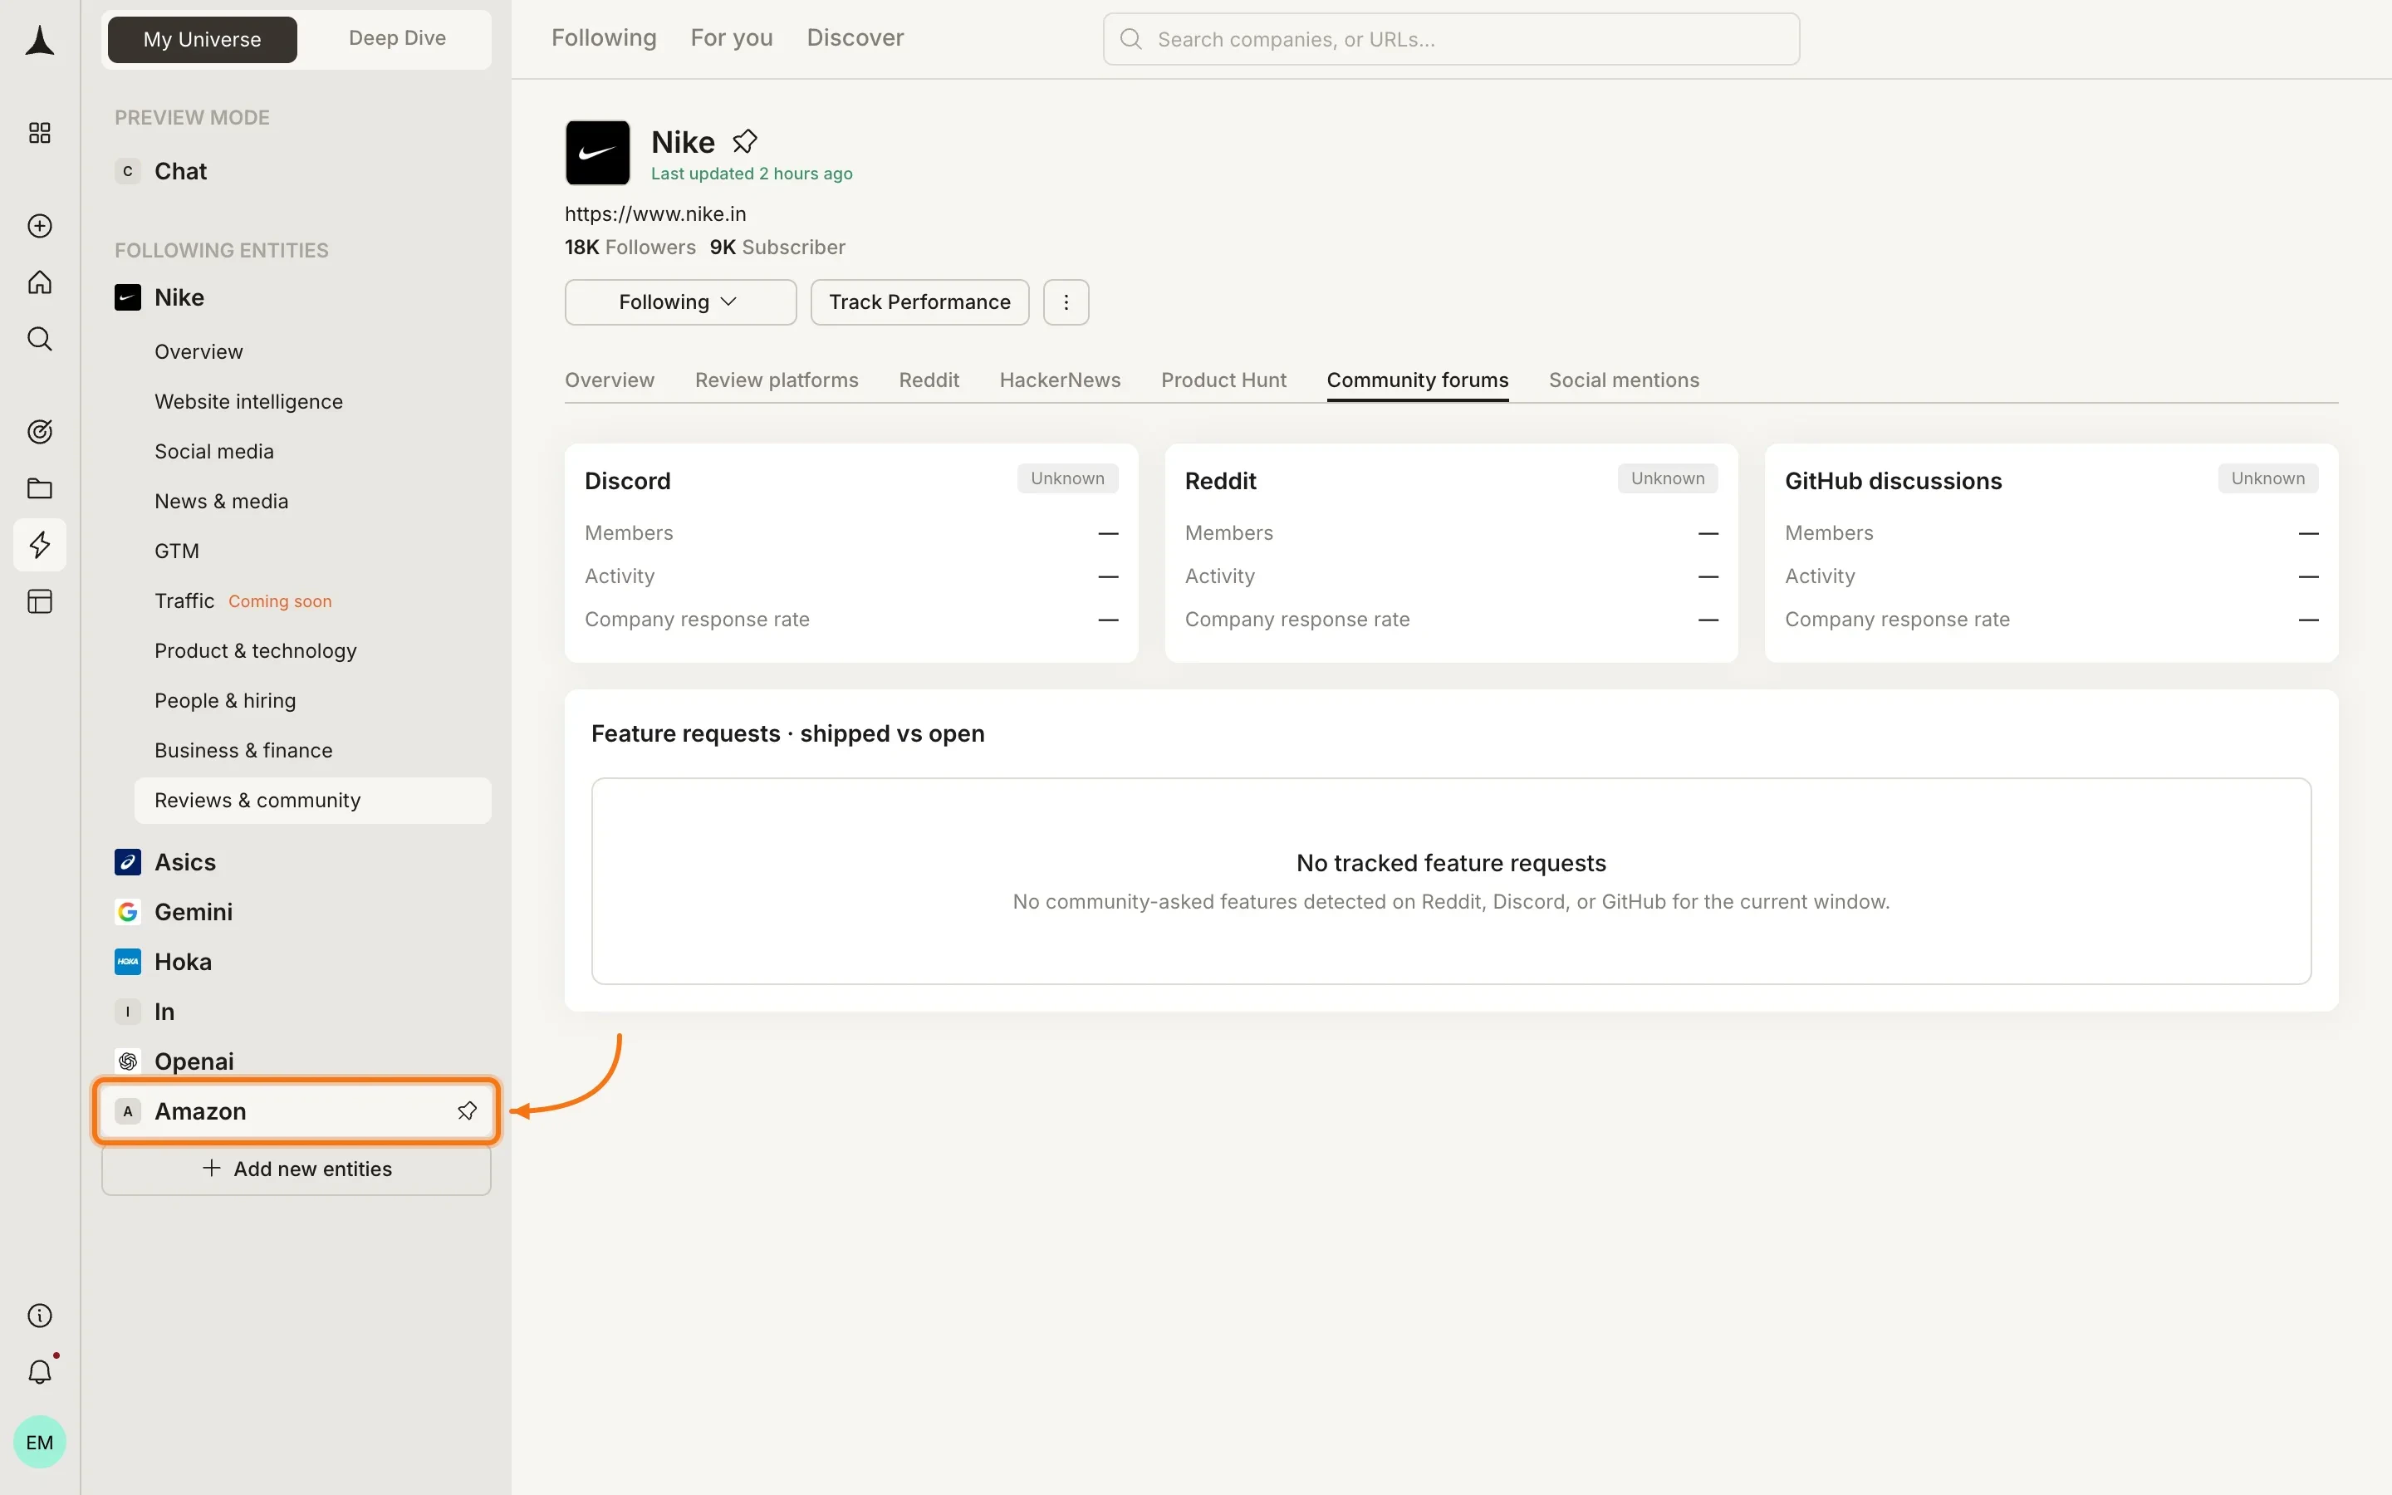
Task: Expand the Asics entity
Action: tap(297, 861)
